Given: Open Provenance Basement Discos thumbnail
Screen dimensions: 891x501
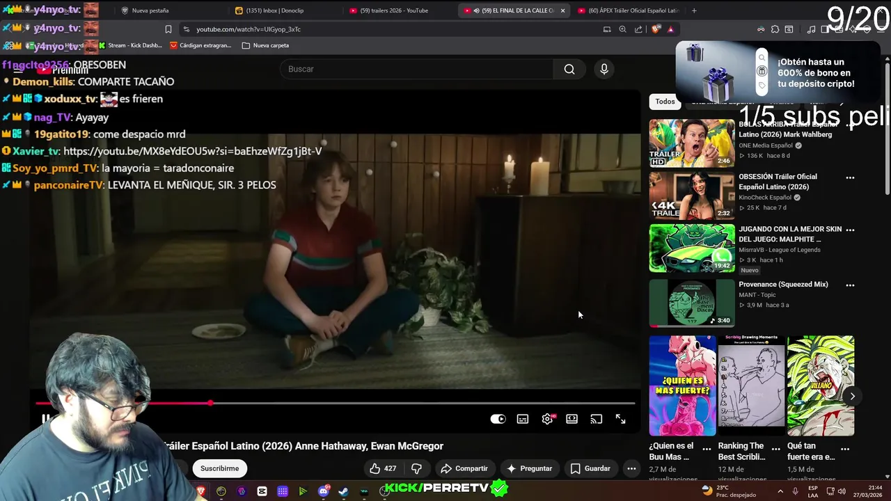Looking at the screenshot, I should click(x=692, y=303).
